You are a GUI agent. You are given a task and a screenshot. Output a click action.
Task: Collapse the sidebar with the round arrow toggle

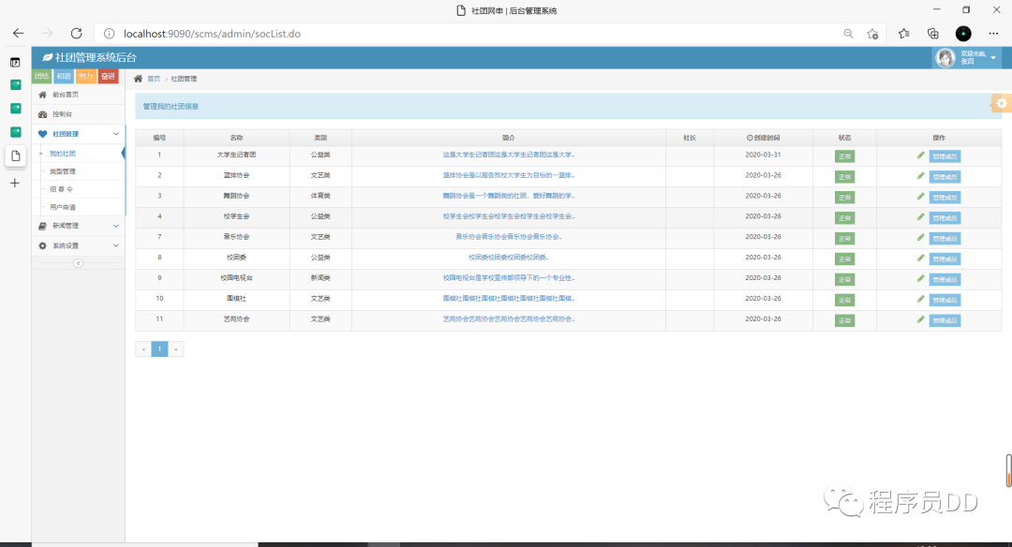pos(78,263)
